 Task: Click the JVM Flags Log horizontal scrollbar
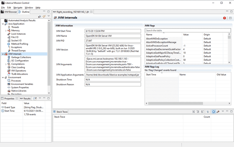point(175,103)
